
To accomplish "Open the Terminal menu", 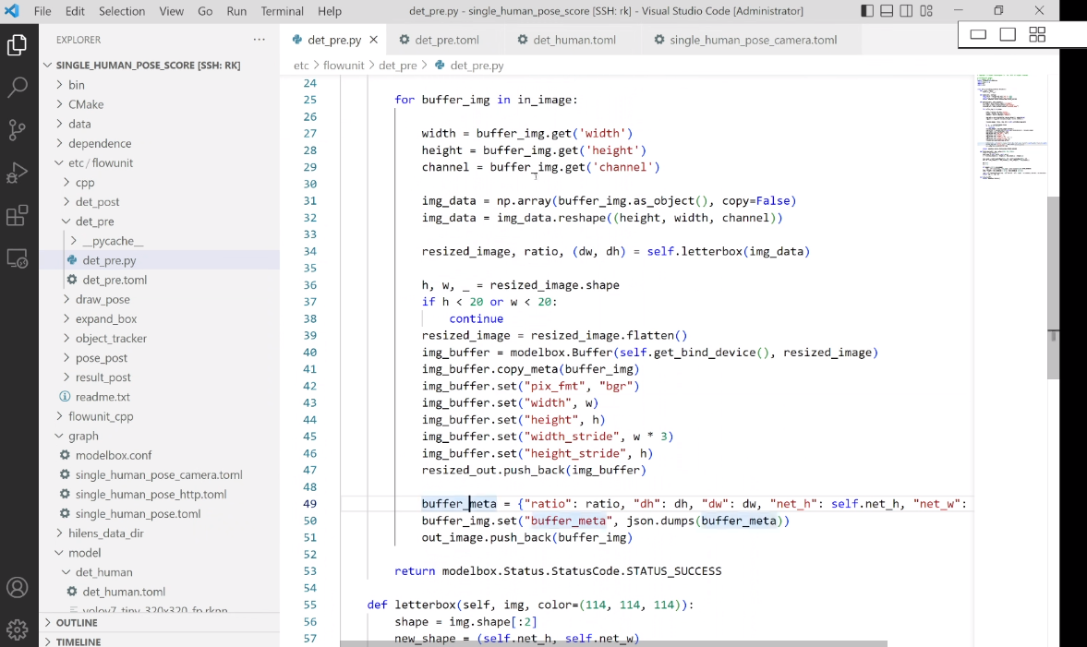I will click(x=283, y=11).
